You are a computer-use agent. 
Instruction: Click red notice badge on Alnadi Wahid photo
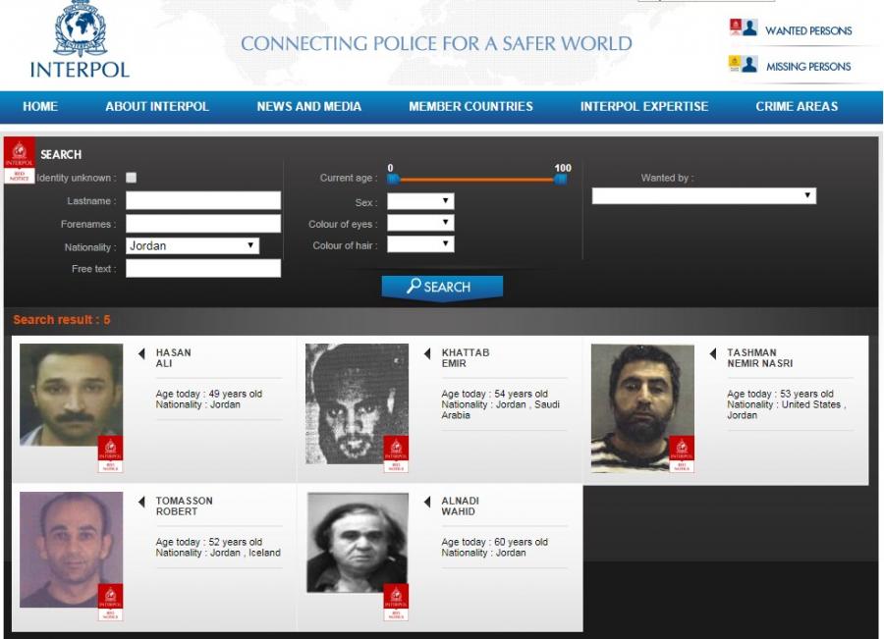tap(396, 603)
